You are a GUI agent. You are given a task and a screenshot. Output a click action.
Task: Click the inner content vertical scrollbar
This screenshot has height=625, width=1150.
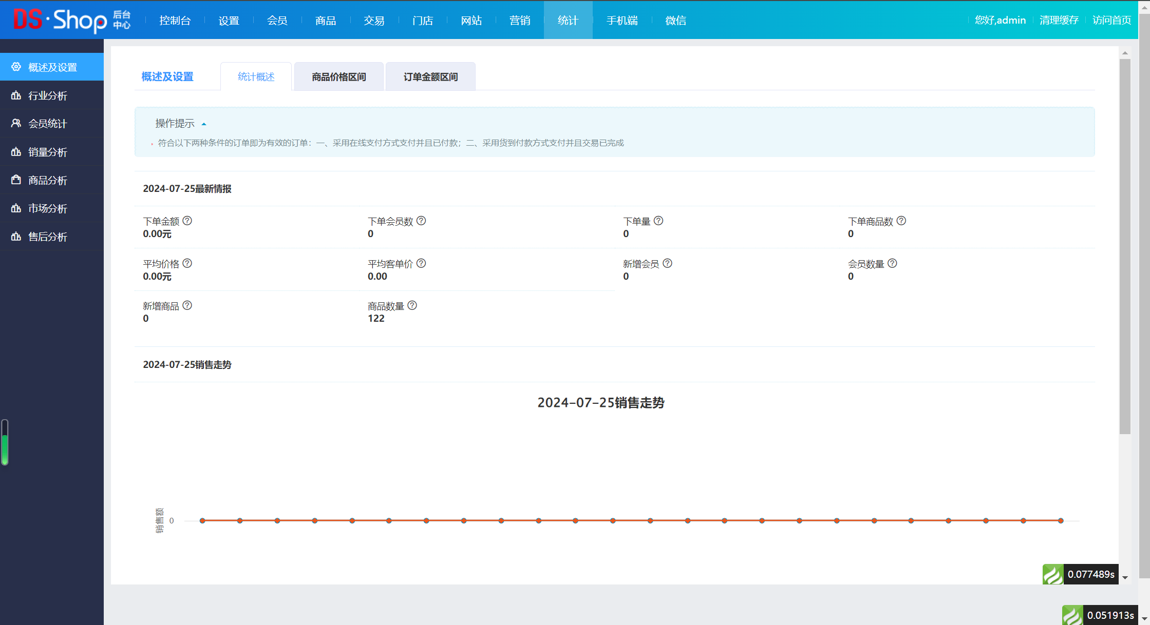point(1125,246)
